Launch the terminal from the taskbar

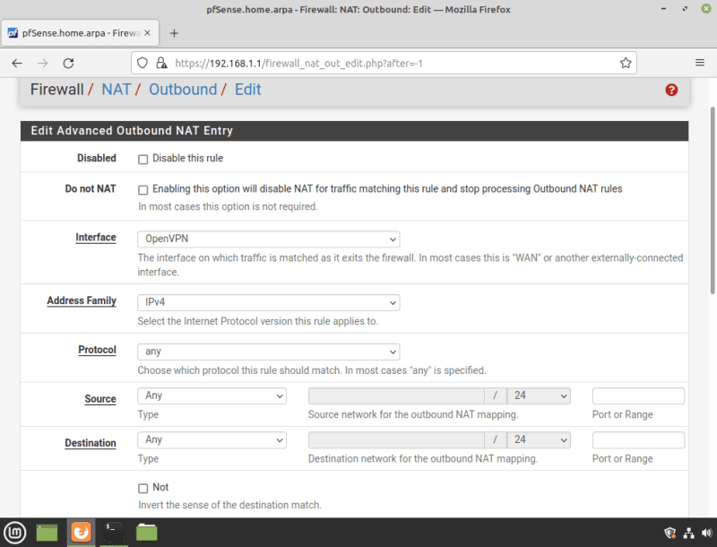pos(114,532)
